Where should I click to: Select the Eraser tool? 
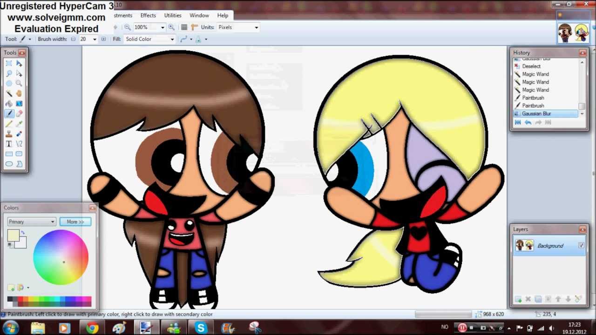(x=19, y=114)
